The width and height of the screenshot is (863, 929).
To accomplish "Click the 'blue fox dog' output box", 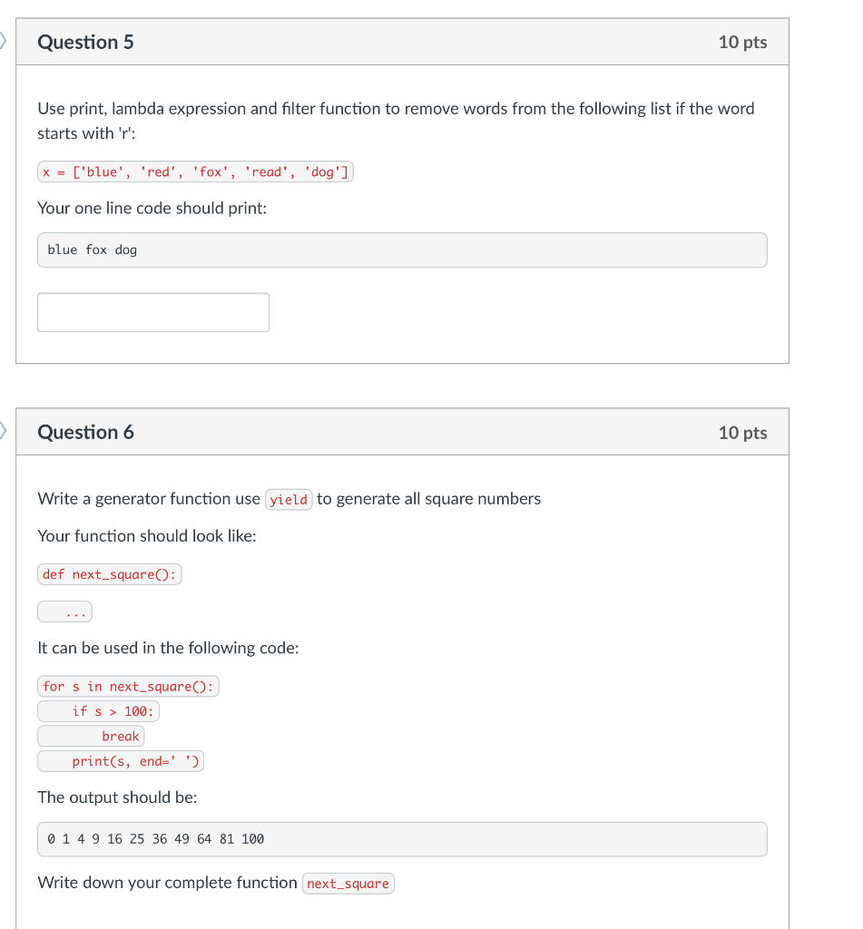I will click(402, 249).
